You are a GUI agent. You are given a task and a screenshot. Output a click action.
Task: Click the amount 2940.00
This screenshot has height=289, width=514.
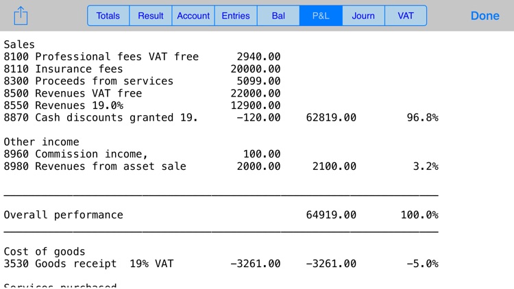tap(258, 57)
